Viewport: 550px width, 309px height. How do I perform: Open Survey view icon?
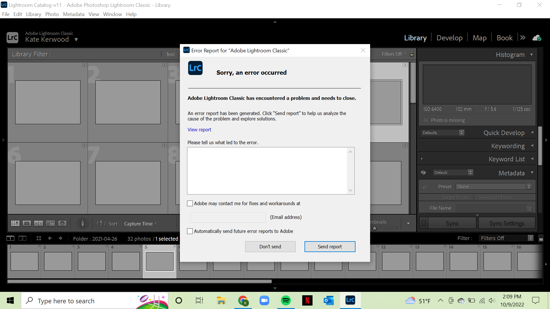pyautogui.click(x=50, y=223)
